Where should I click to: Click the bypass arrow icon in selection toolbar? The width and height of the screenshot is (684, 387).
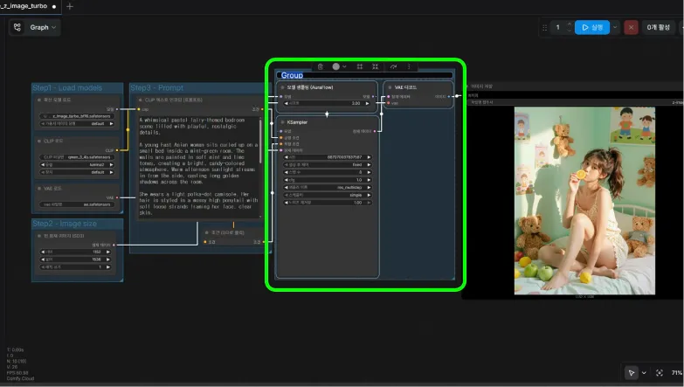[393, 66]
